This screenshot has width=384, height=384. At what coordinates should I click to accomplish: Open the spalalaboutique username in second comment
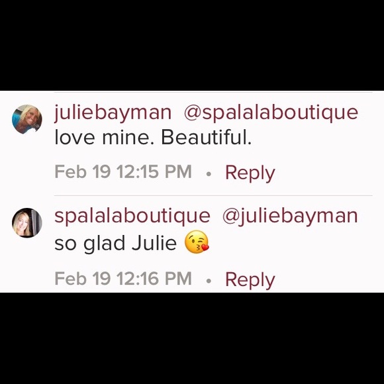(x=132, y=216)
